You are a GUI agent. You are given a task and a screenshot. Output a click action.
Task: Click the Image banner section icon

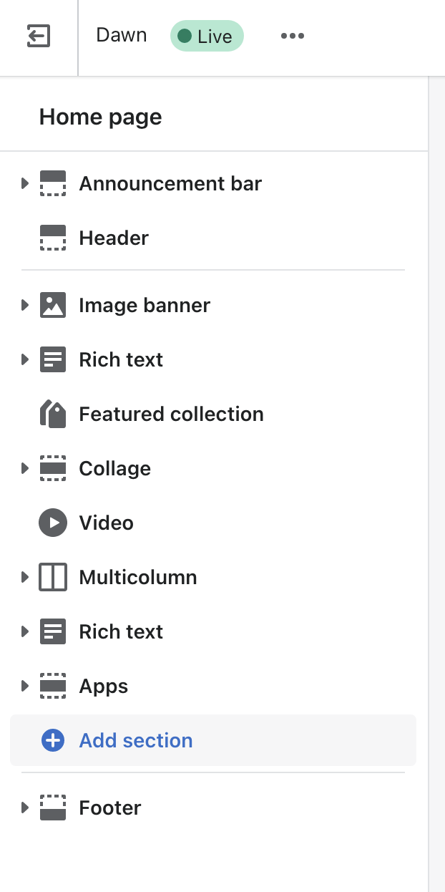(x=53, y=305)
